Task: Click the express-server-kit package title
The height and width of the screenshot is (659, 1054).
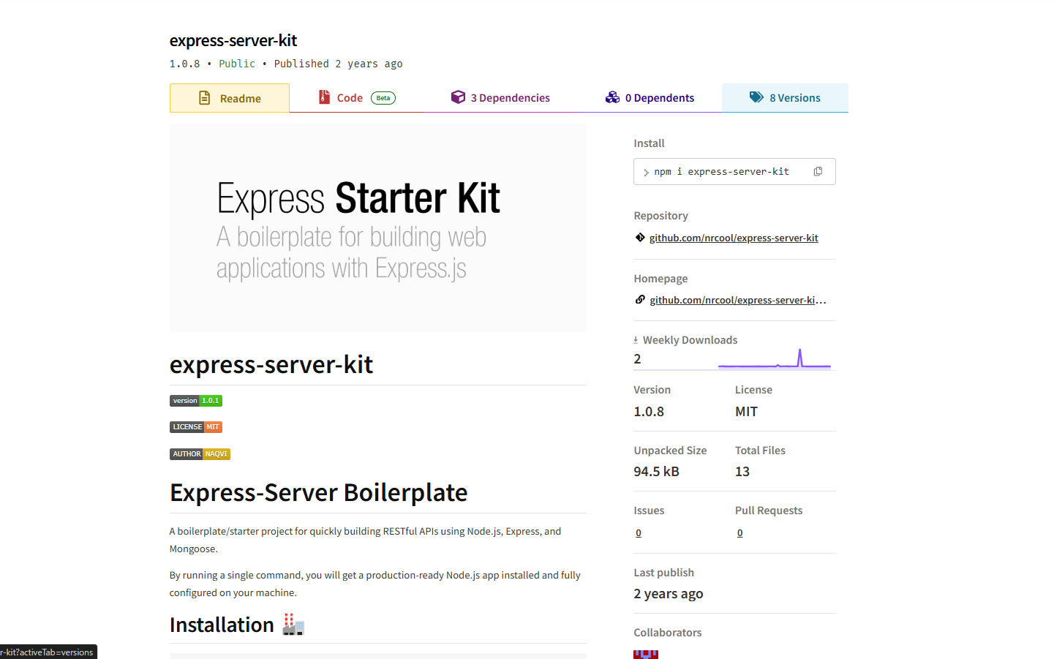Action: coord(233,40)
